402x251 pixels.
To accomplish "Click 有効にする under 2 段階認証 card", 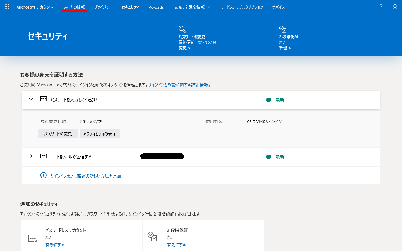I will coord(176,245).
